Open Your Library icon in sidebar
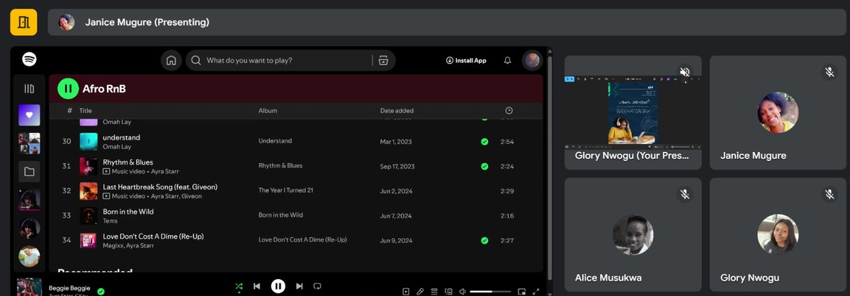The image size is (850, 296). point(29,89)
